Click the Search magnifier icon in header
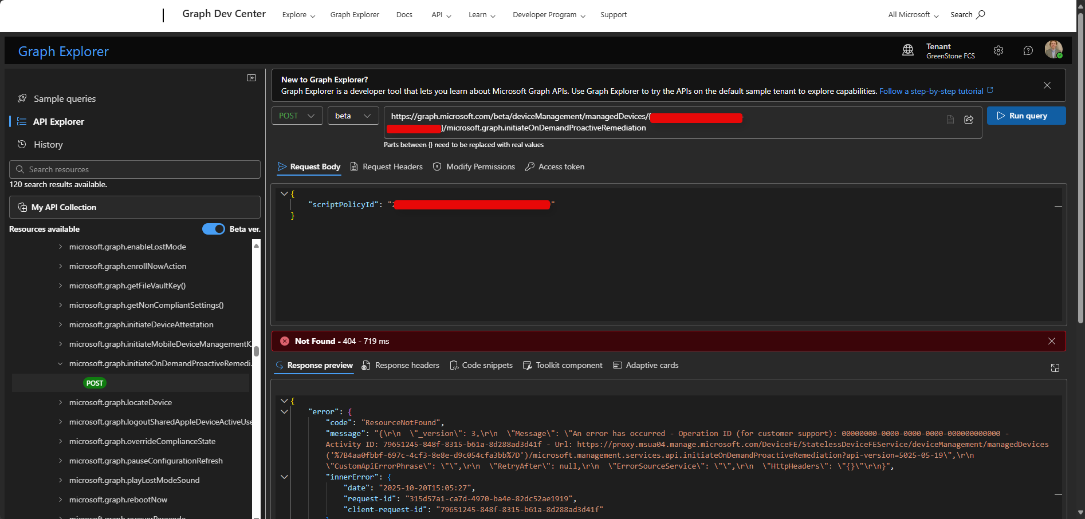The width and height of the screenshot is (1085, 519). click(x=981, y=14)
